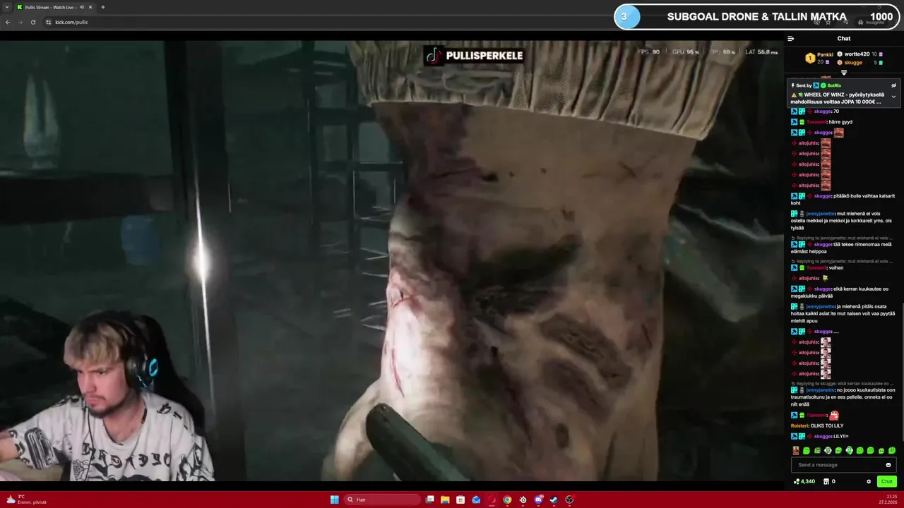Viewport: 904px width, 508px height.
Task: Click the taskbar Hae search box
Action: pyautogui.click(x=382, y=500)
